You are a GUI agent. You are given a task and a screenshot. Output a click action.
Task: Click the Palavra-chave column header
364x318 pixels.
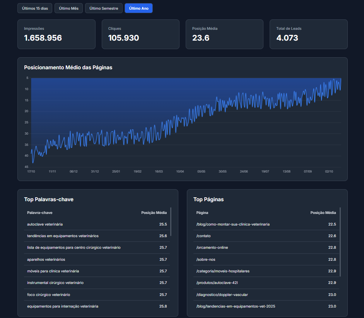pos(40,213)
